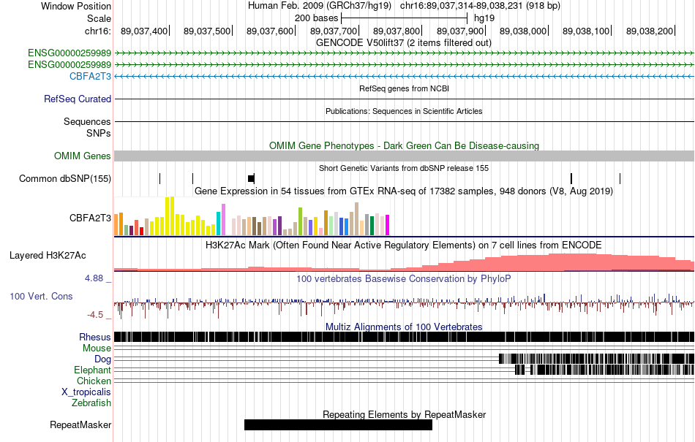Click the Elephant alignment row label
This screenshot has height=442, width=695.
pos(92,370)
